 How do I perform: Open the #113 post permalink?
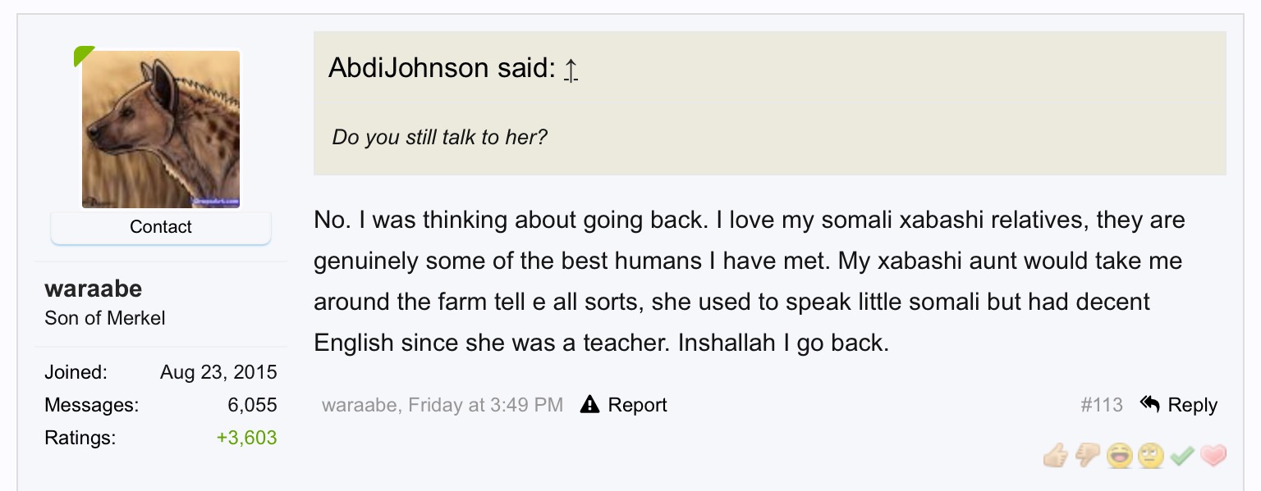tap(1102, 404)
